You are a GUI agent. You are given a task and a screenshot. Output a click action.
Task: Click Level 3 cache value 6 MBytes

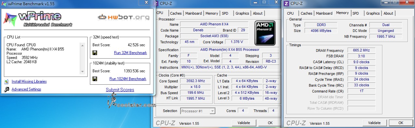[247, 98]
